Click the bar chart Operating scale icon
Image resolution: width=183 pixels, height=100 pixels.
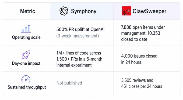click(x=26, y=29)
